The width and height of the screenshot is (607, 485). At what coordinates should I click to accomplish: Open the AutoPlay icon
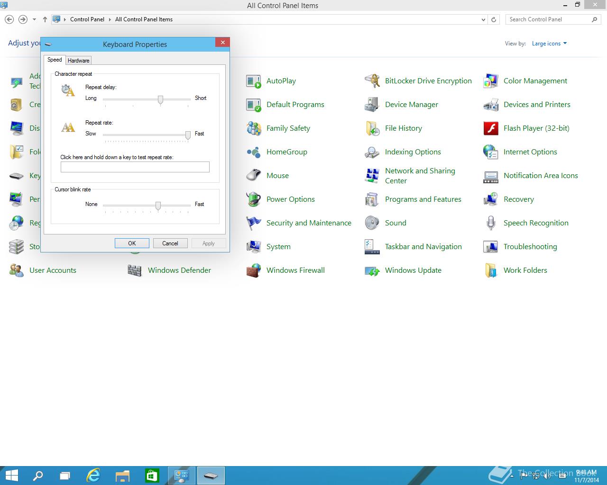tap(254, 81)
